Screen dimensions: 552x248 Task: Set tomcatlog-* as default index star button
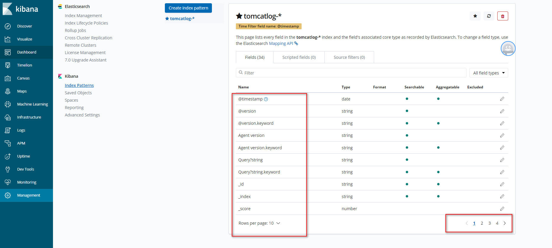coord(475,16)
